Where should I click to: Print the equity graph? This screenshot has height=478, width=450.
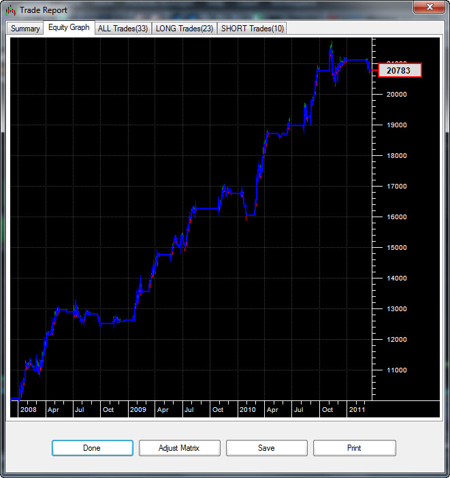[x=354, y=448]
